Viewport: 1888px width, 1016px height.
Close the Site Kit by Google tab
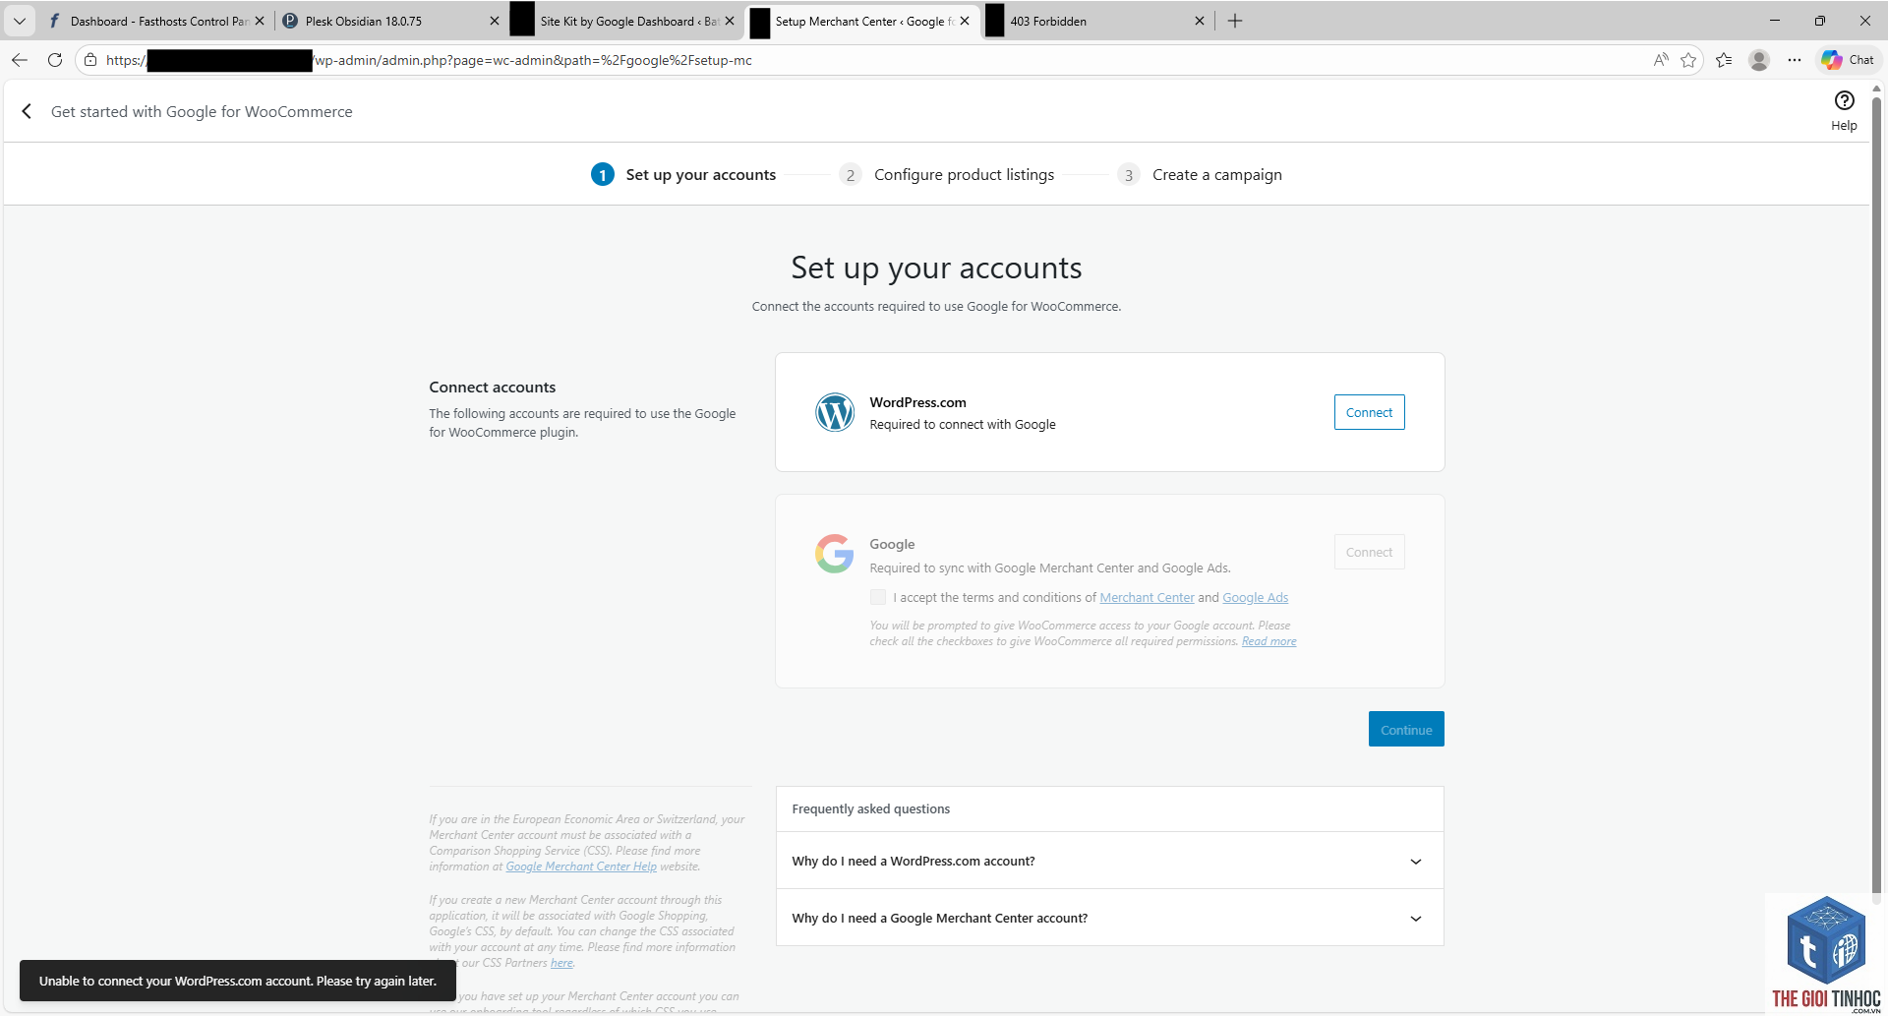pos(730,21)
